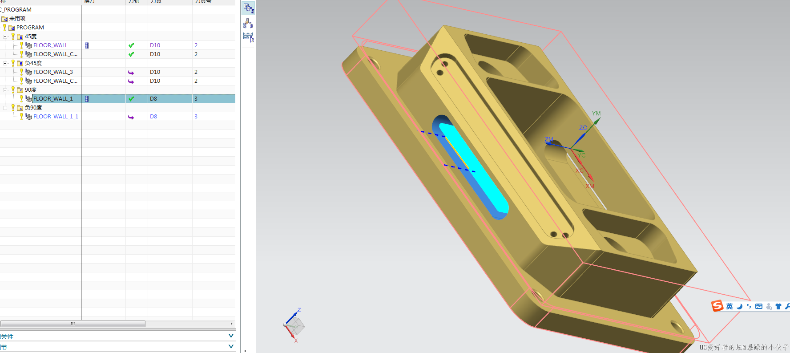This screenshot has height=353, width=790.
Task: Toggle lightbulb for 负45度 group
Action: pos(13,63)
